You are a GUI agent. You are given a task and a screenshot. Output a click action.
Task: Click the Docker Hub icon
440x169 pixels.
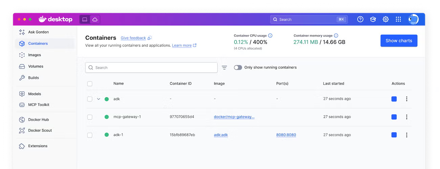click(22, 120)
